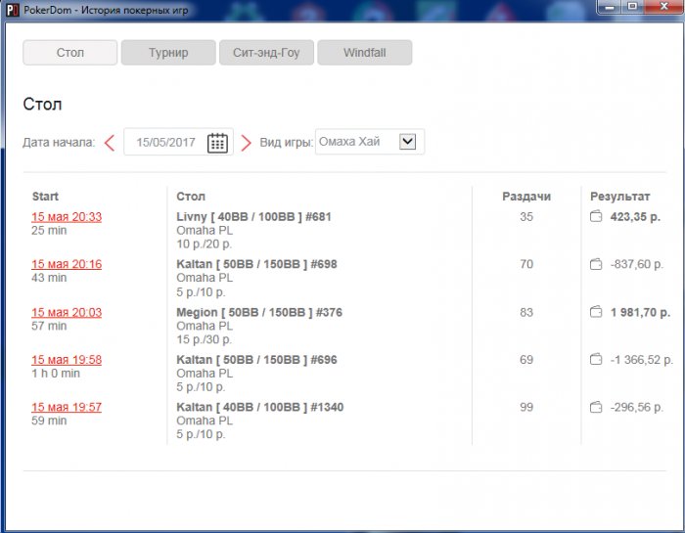Click wallet icon next to -296,56 р.
This screenshot has height=533, width=685.
596,407
